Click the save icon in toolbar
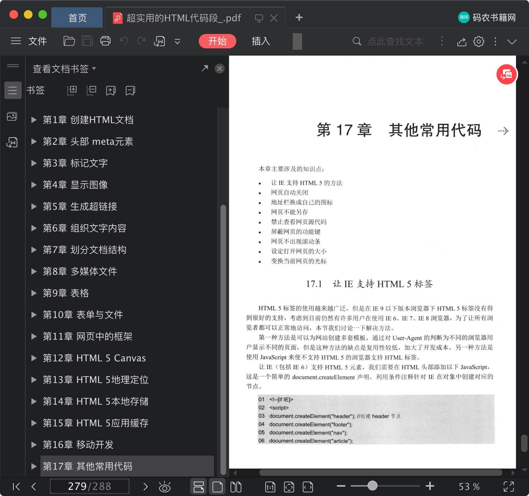Screen dimensions: 529x496 point(87,41)
